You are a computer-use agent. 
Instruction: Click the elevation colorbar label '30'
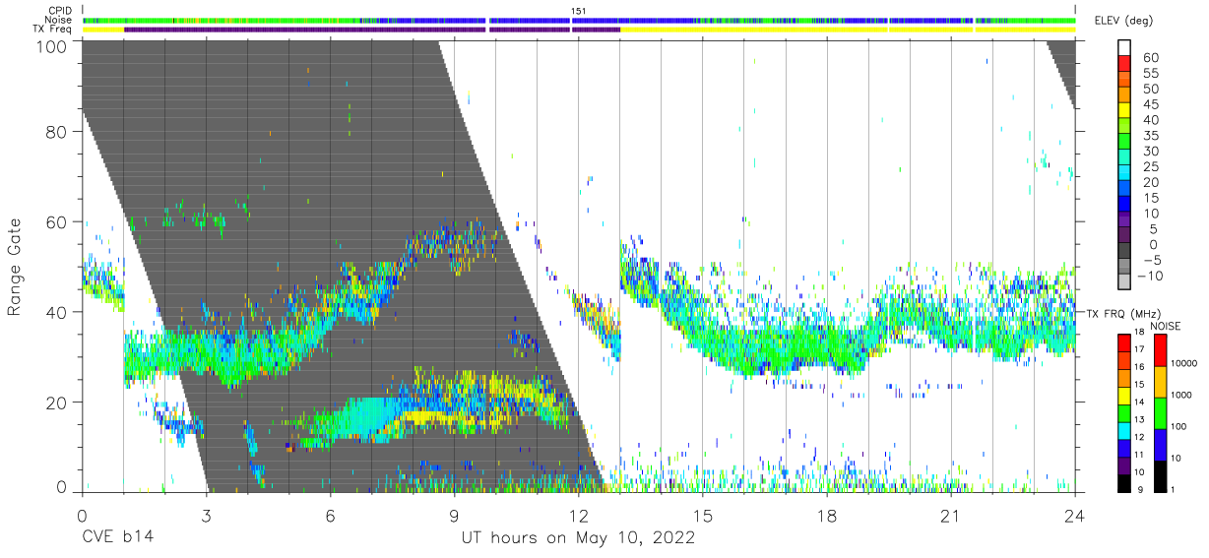click(1150, 152)
